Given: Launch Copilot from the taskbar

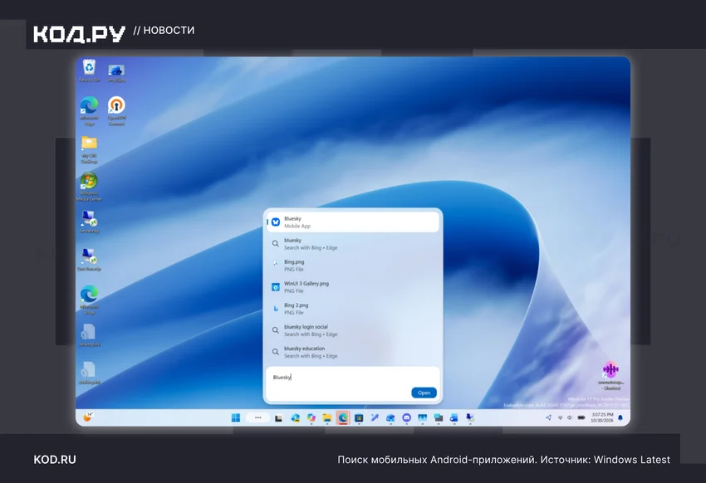Looking at the screenshot, I should point(311,417).
